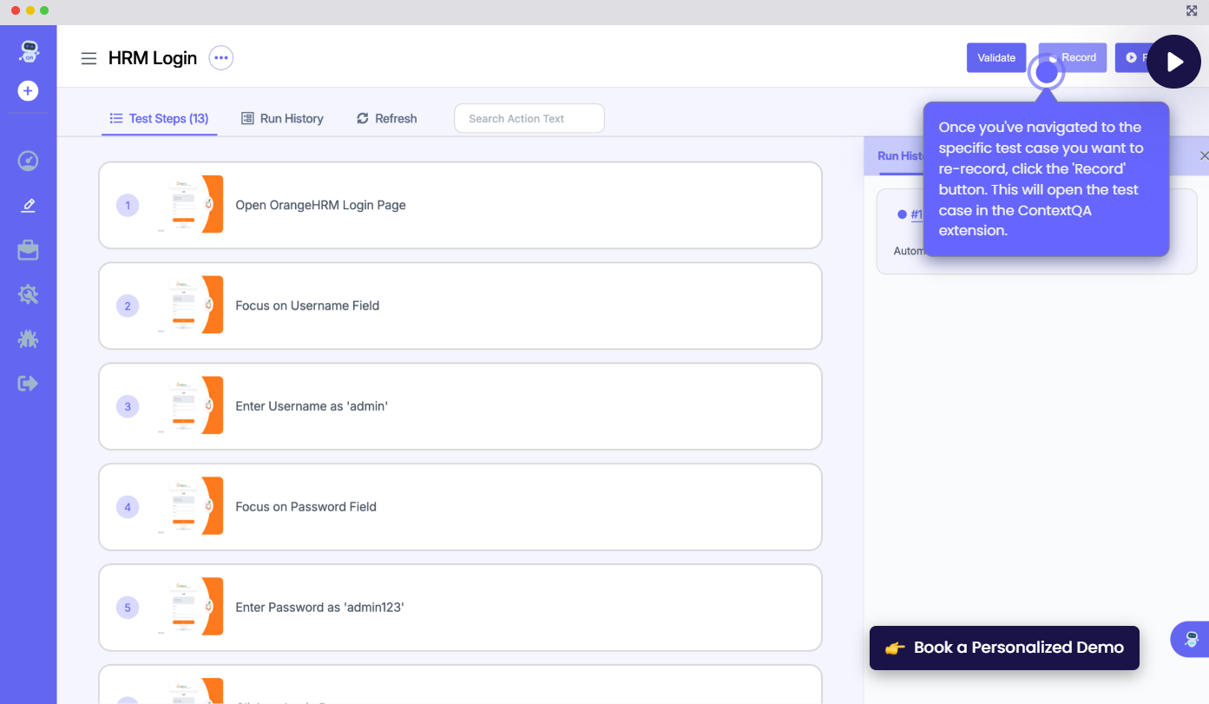
Task: Click the Validate button
Action: pos(996,58)
